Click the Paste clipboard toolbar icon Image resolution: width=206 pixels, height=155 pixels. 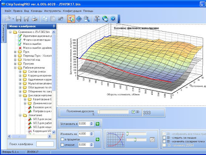(x=53, y=19)
